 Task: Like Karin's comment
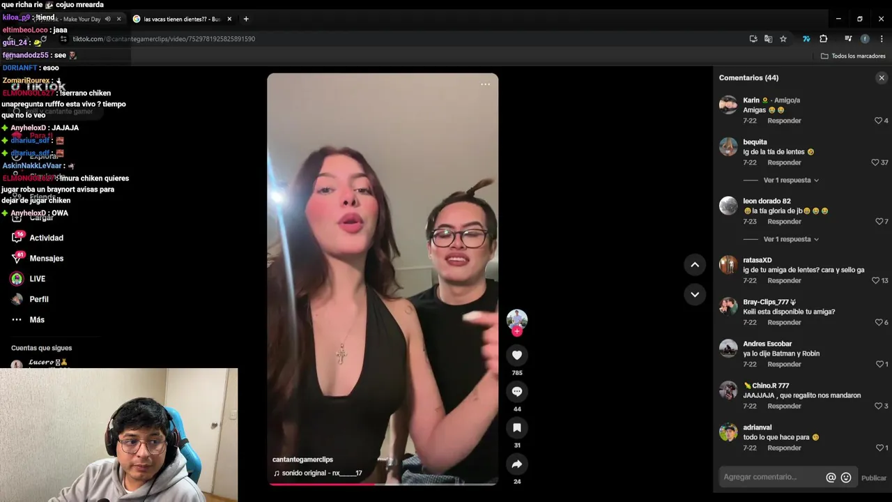[878, 121]
